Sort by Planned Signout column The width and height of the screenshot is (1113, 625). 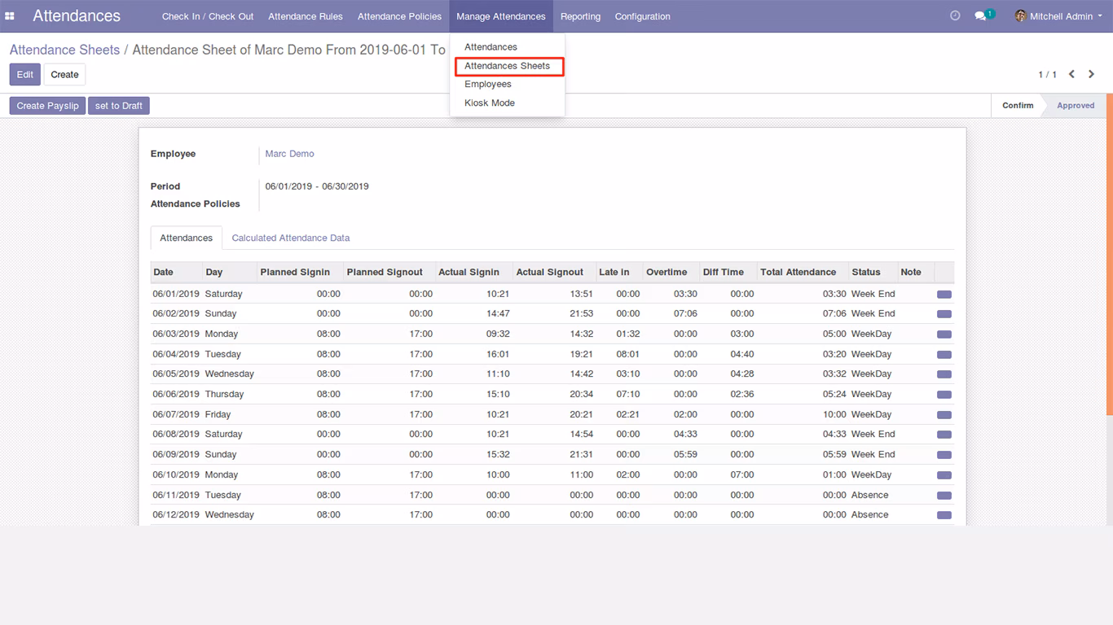pos(389,273)
